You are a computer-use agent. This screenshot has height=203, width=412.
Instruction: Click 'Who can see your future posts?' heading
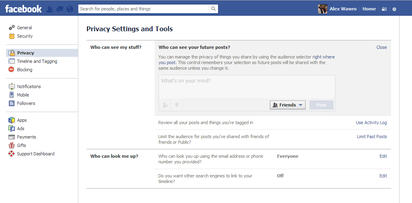pyautogui.click(x=194, y=47)
